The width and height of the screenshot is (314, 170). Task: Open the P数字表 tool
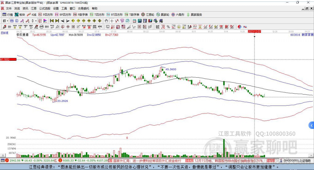coord(81,15)
